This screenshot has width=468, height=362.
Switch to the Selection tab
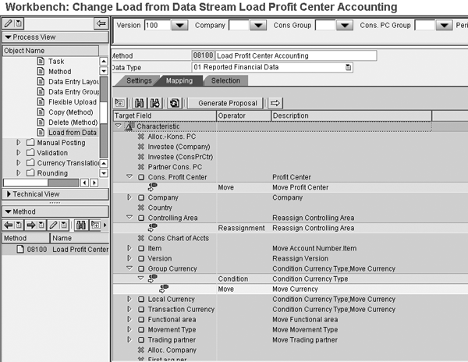point(225,80)
